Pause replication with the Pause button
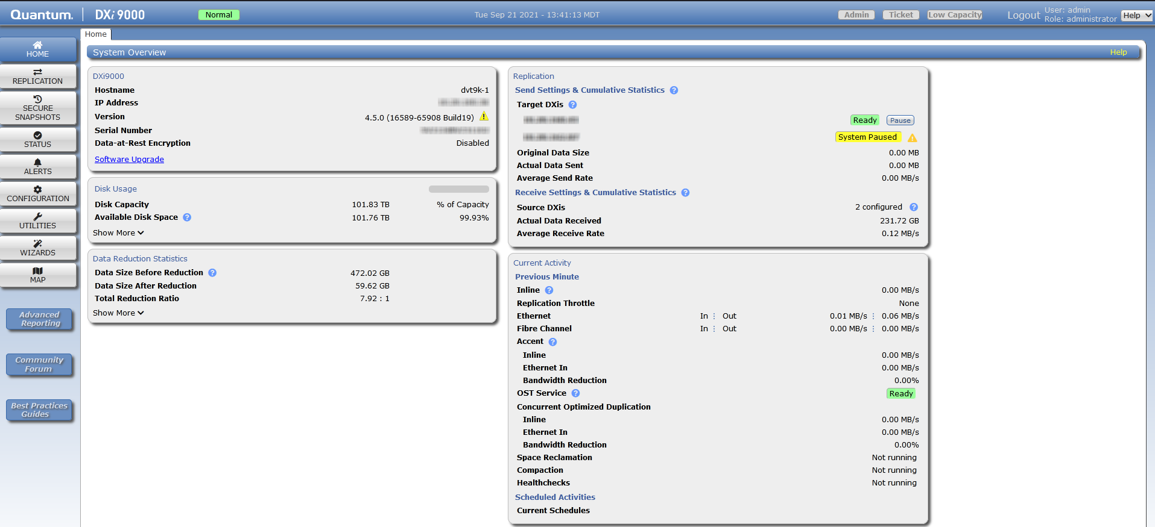Screen dimensions: 1155x527 click(x=900, y=120)
